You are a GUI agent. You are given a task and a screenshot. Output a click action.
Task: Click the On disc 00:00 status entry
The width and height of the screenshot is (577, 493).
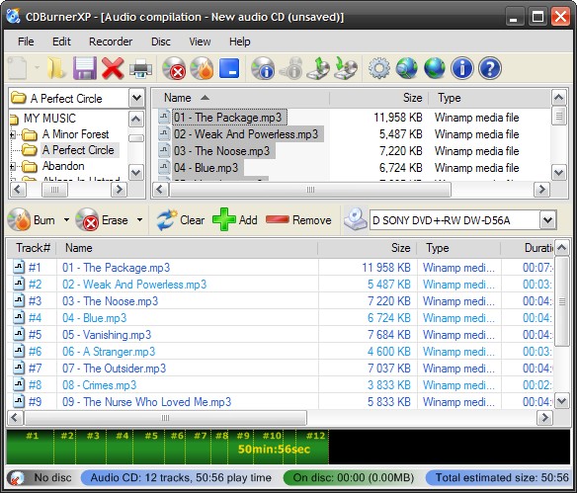[353, 478]
